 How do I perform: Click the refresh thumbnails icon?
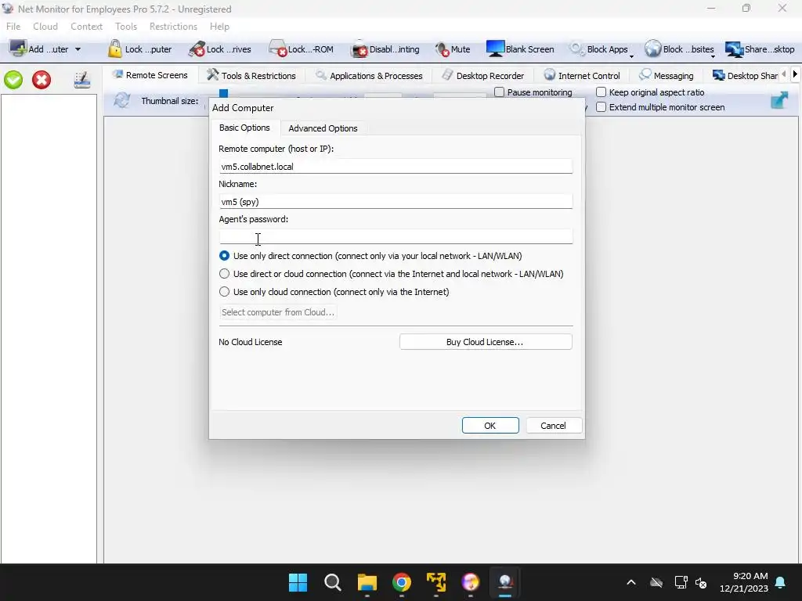121,100
